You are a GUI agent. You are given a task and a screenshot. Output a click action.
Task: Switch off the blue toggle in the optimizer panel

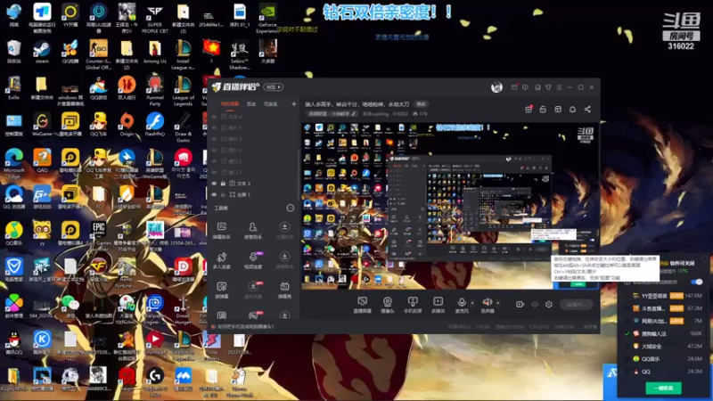[x=696, y=282]
